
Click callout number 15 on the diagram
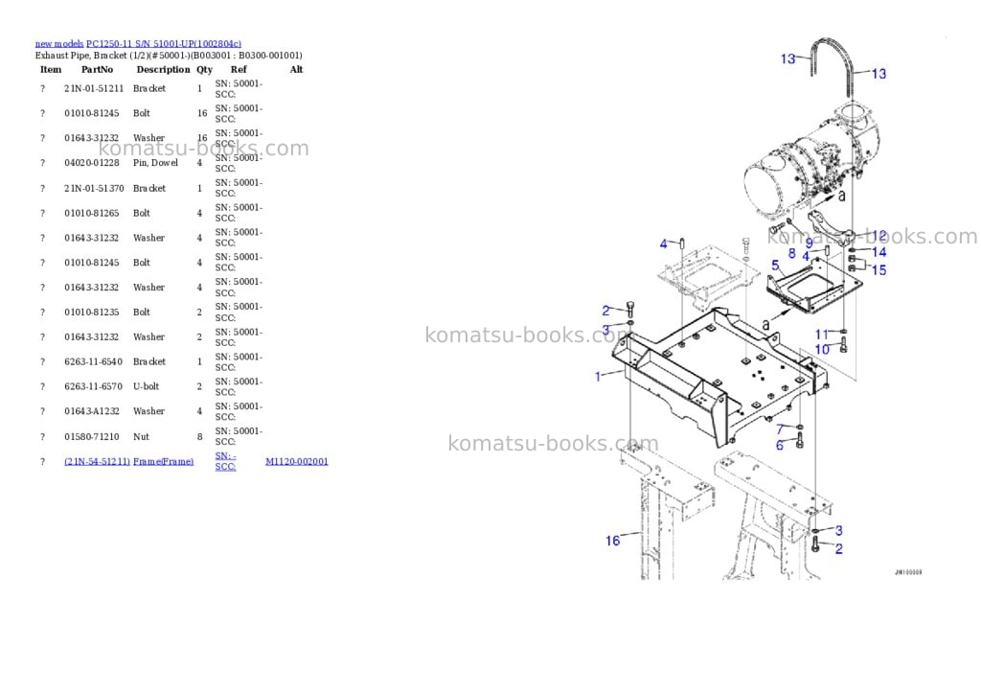(x=879, y=270)
